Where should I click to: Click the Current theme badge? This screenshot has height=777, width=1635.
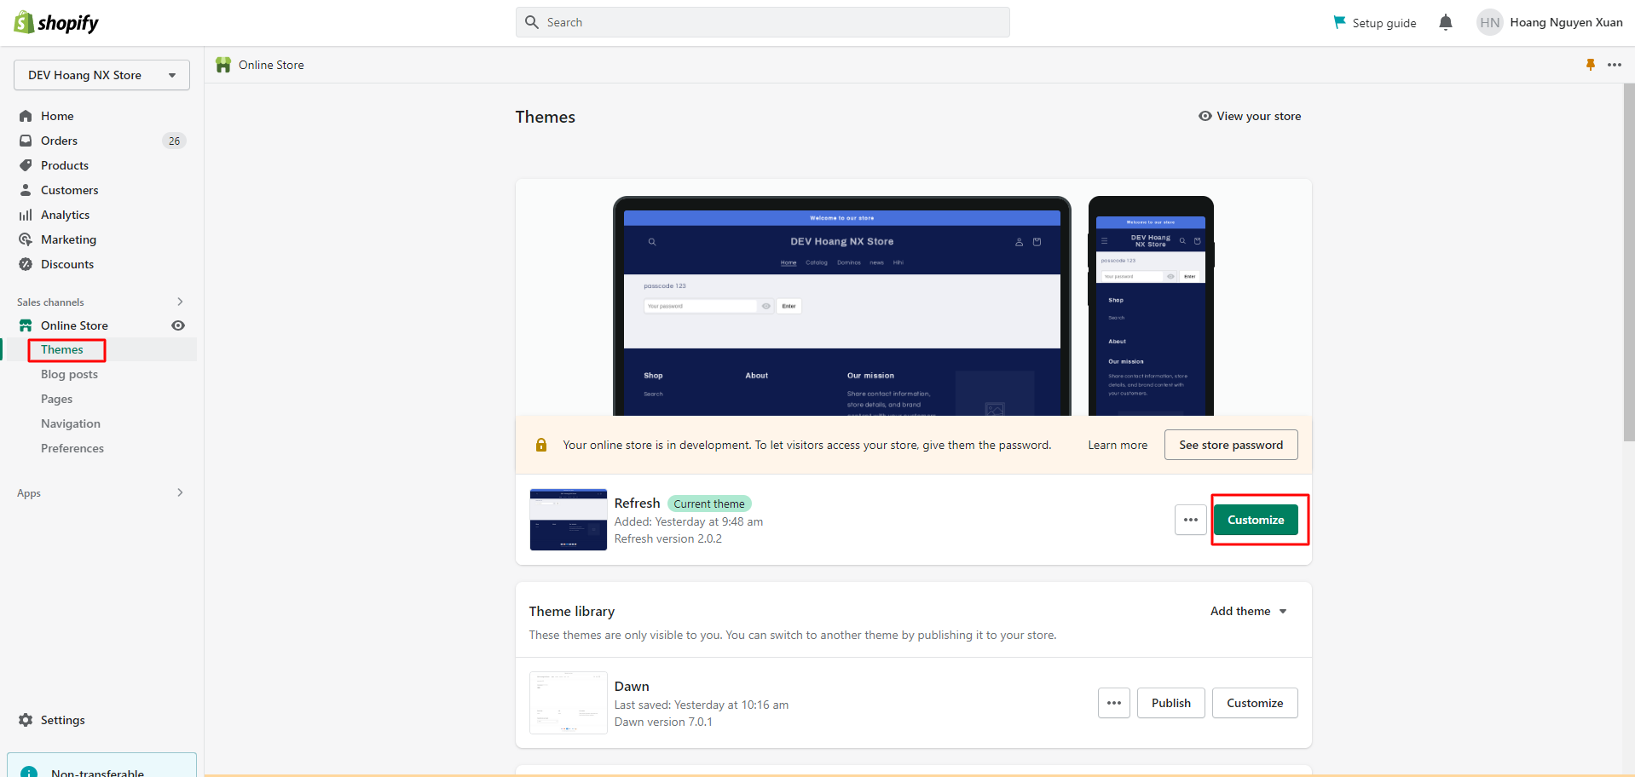(709, 504)
